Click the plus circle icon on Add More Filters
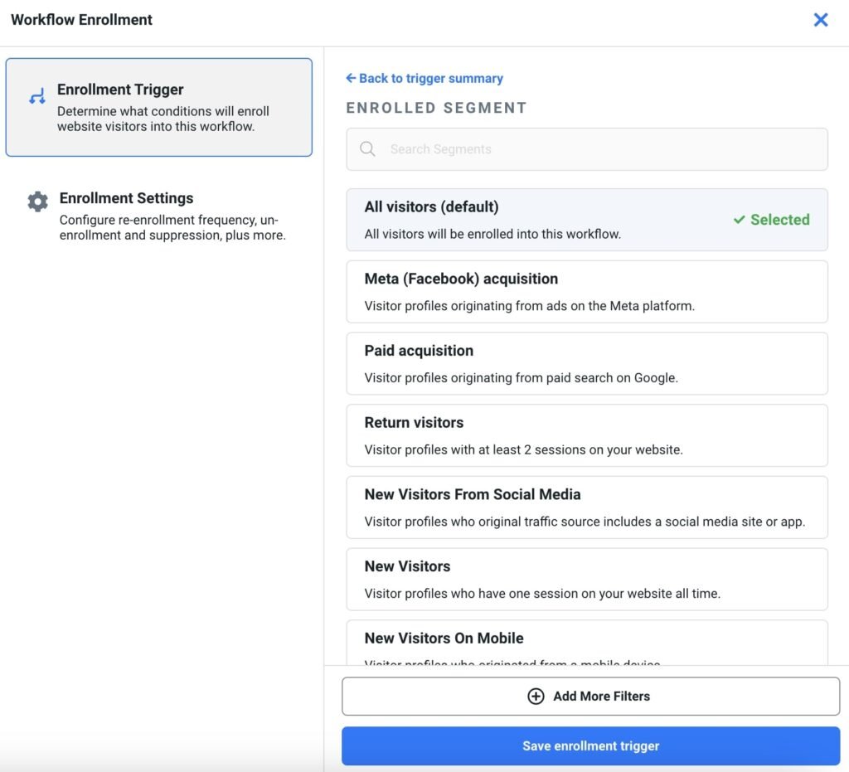849x772 pixels. (536, 697)
